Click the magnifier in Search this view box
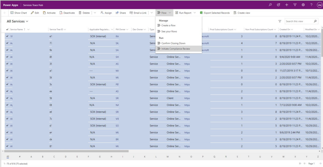The height and width of the screenshot is (167, 323). 315,21
